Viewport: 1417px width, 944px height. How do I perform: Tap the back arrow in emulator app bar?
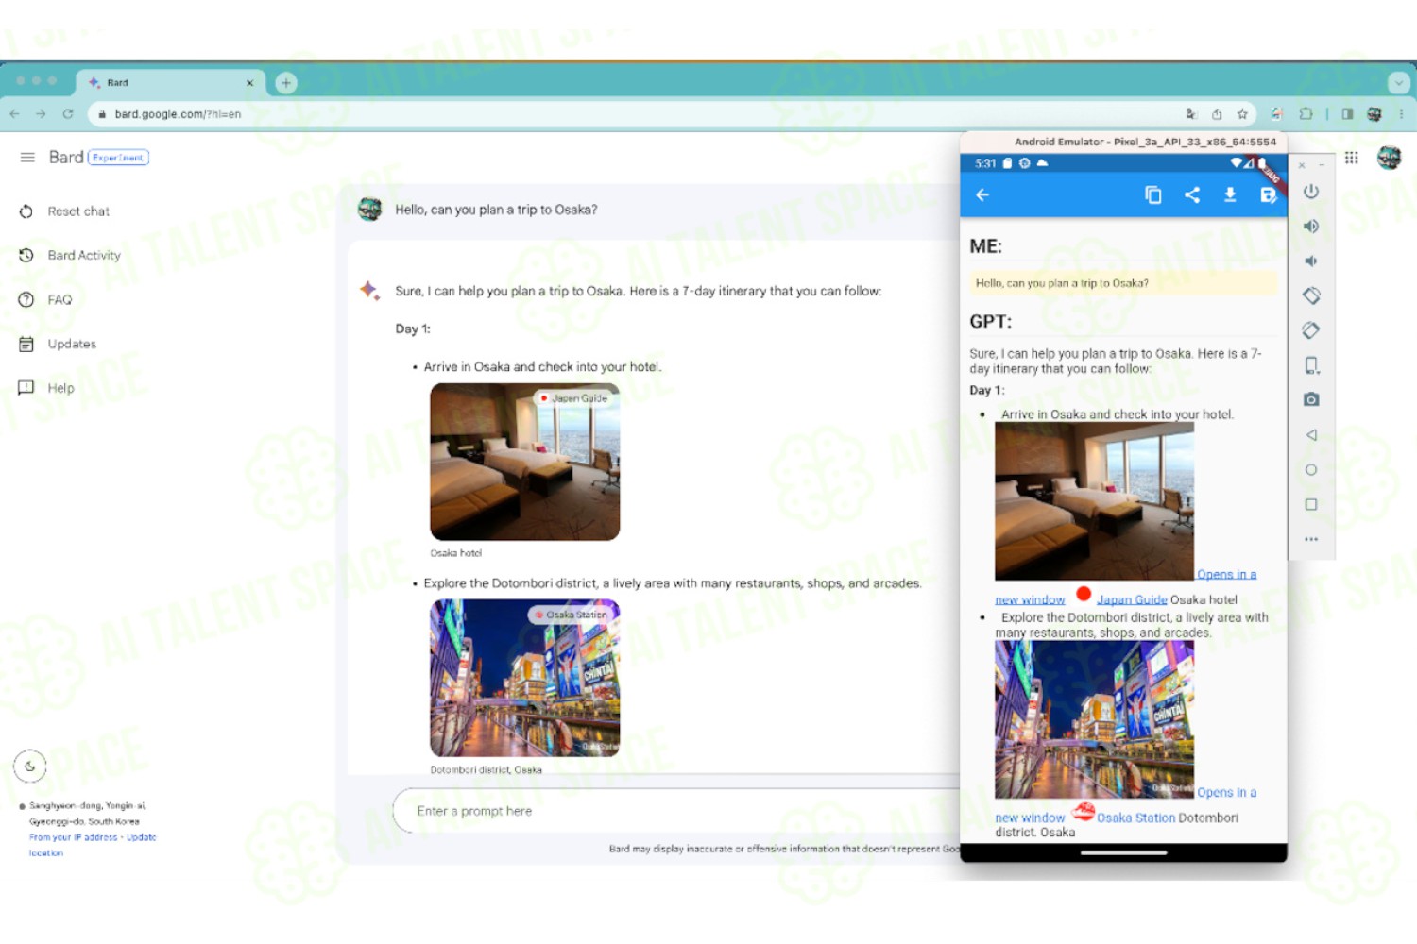(982, 194)
